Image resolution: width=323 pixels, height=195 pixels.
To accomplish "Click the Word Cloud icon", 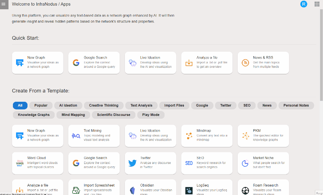I will pyautogui.click(x=20, y=163).
